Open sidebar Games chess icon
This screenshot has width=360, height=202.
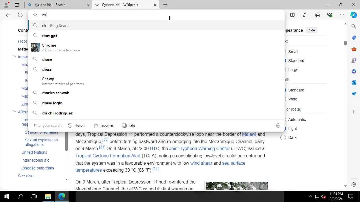click(x=354, y=60)
